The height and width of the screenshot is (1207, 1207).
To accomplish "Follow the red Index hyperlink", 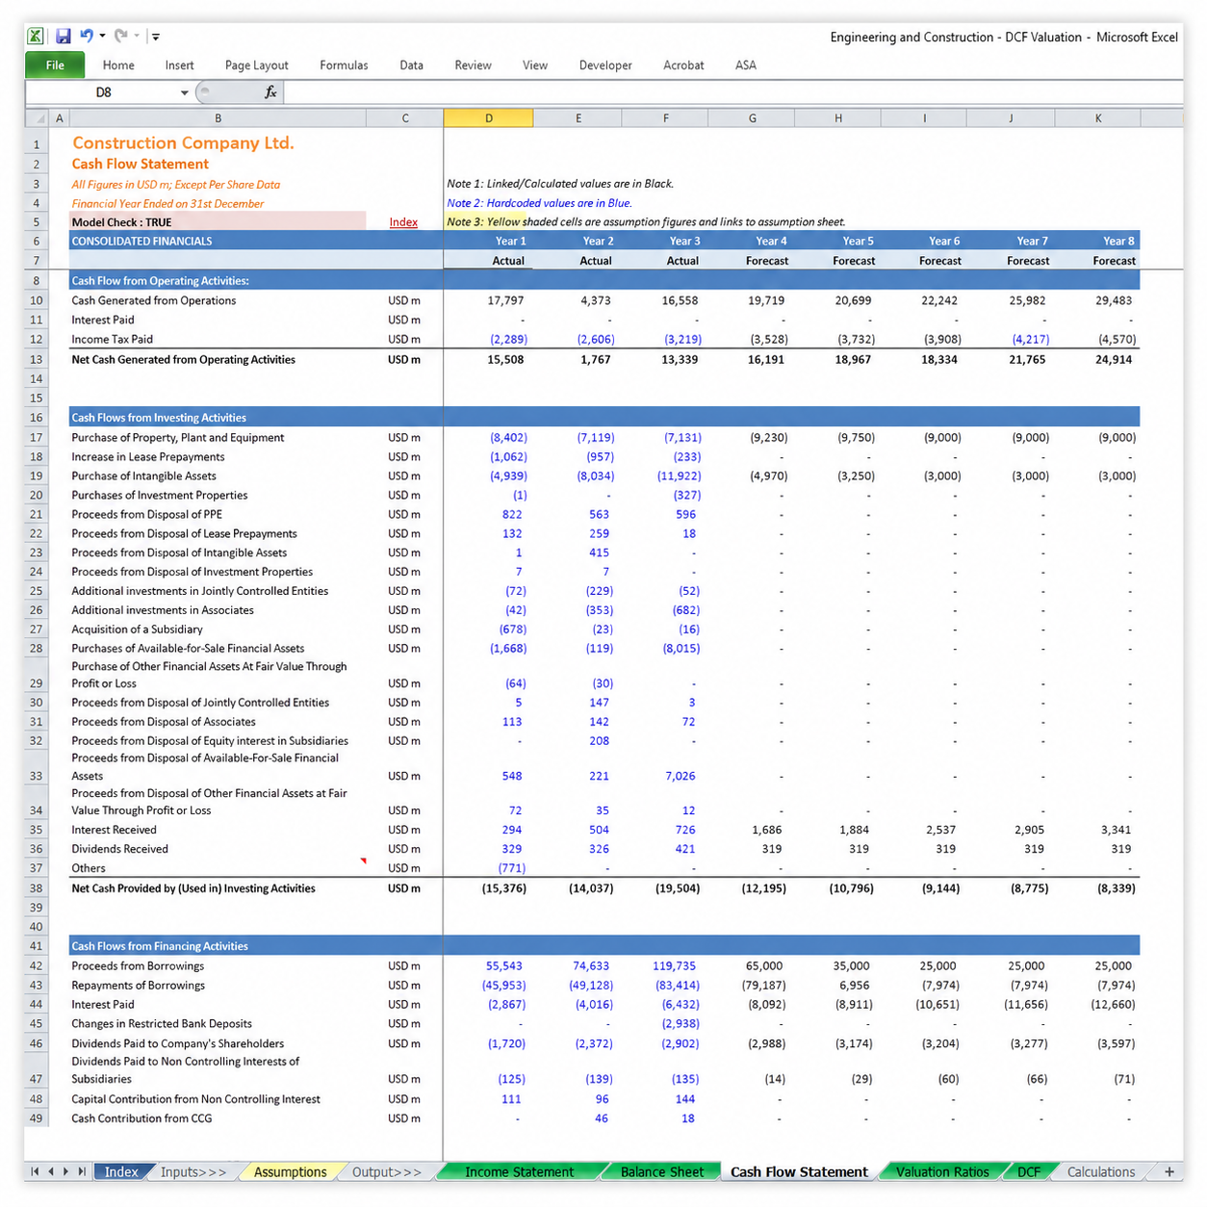I will click(x=403, y=222).
